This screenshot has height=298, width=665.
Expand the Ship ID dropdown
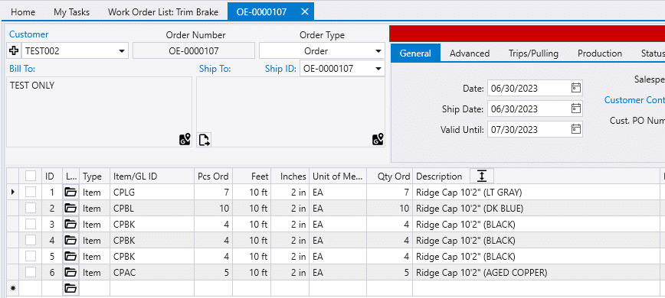click(x=378, y=69)
